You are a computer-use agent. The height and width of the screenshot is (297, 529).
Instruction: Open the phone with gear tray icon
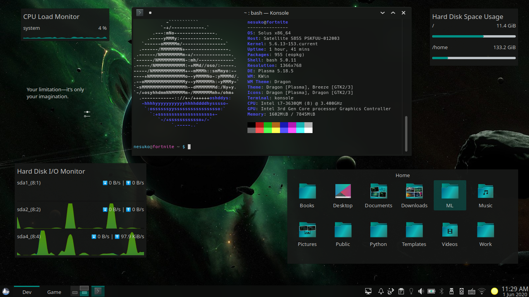(461, 291)
